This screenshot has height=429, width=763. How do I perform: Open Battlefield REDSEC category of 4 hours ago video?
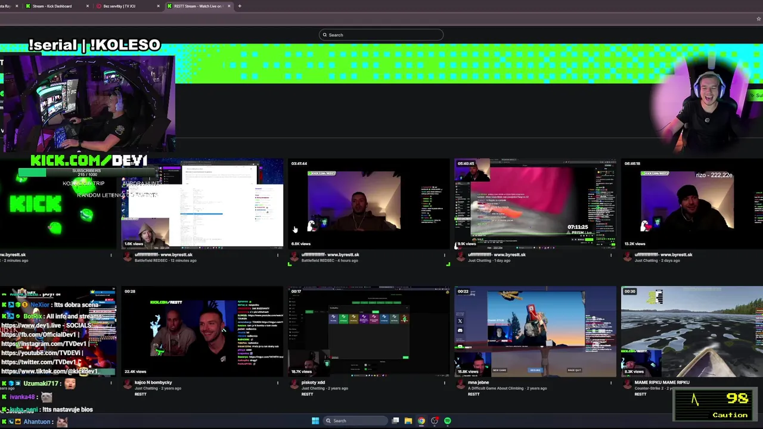click(x=318, y=260)
